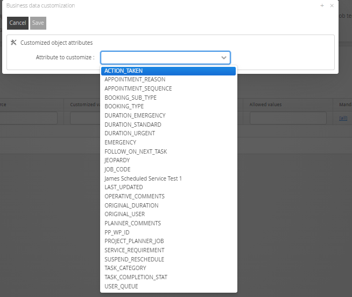
Task: Select JEOPARDY from the list
Action: click(x=168, y=160)
